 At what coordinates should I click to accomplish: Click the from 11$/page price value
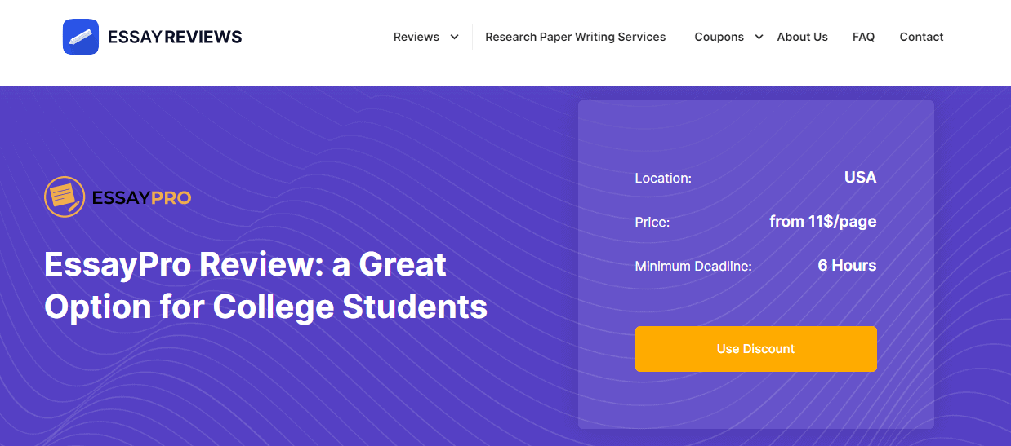[823, 221]
